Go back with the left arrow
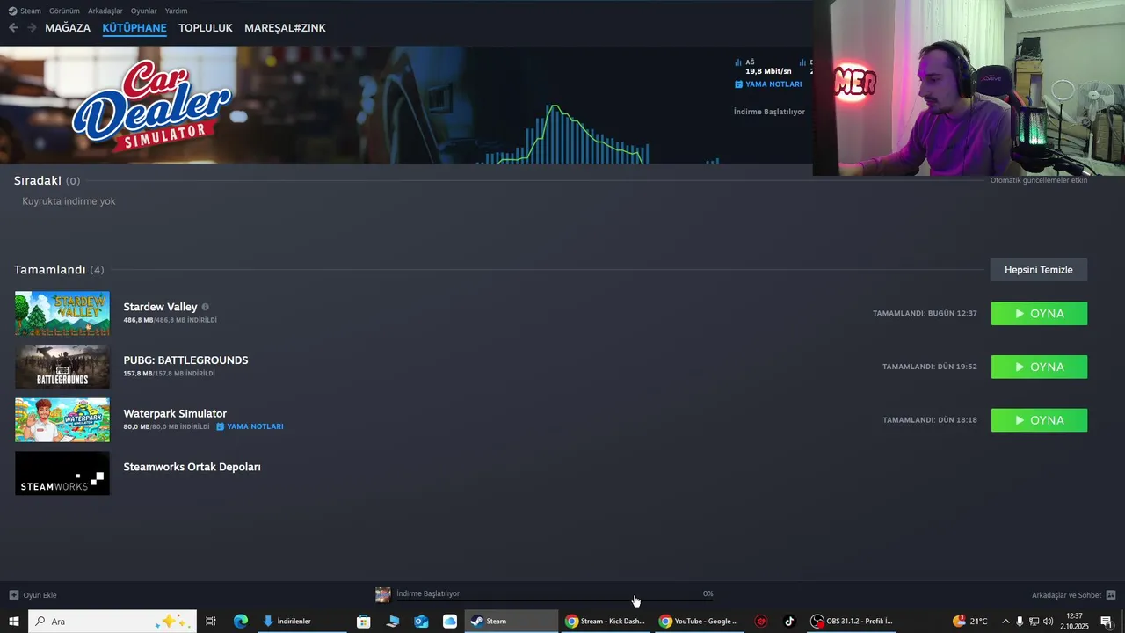Screen dimensions: 1125x633 point(13,28)
